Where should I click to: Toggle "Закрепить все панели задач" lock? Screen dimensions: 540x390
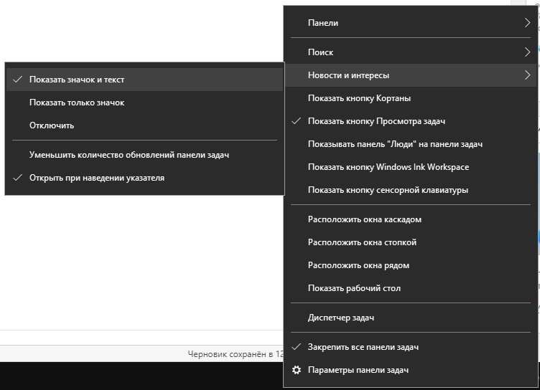point(363,347)
